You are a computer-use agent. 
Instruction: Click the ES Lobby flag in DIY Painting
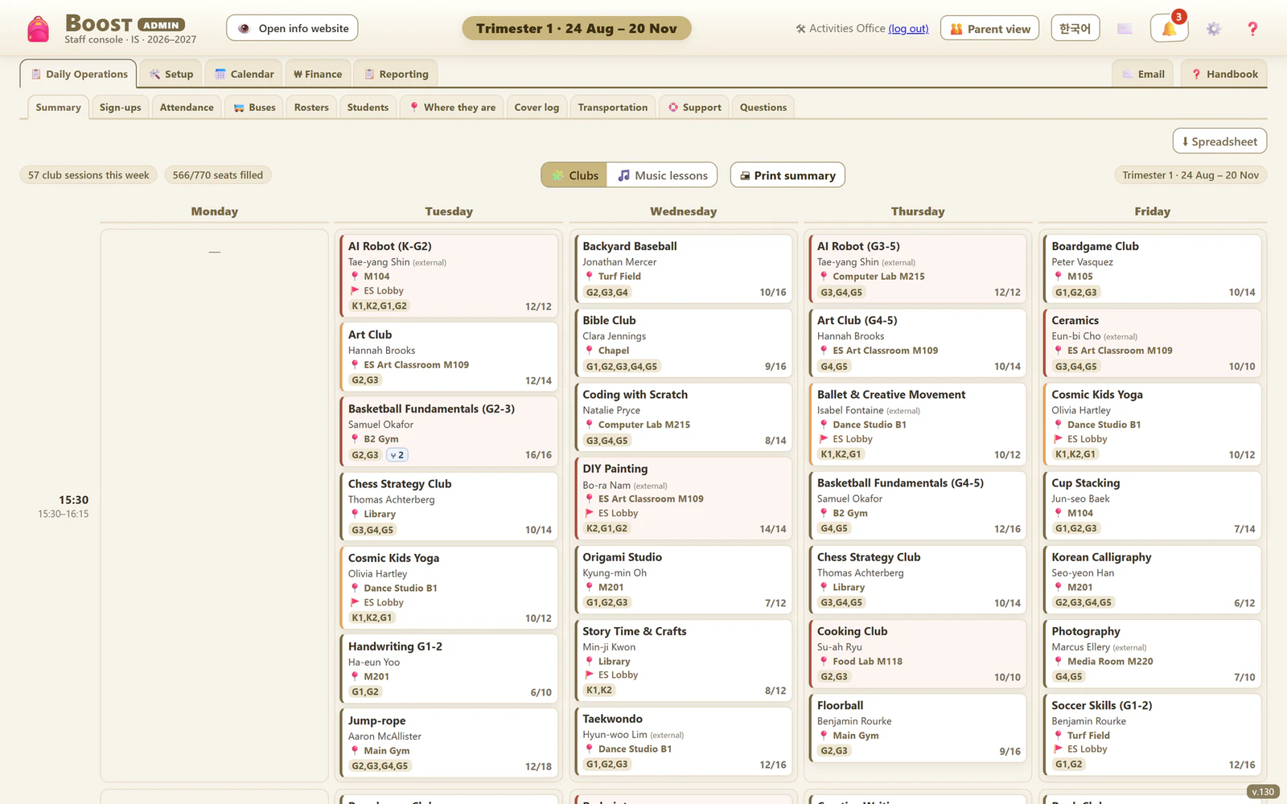(x=589, y=513)
